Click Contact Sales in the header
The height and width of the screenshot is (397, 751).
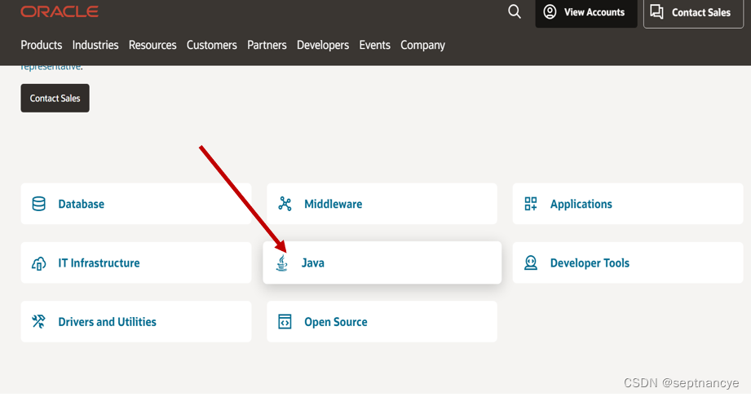[693, 14]
